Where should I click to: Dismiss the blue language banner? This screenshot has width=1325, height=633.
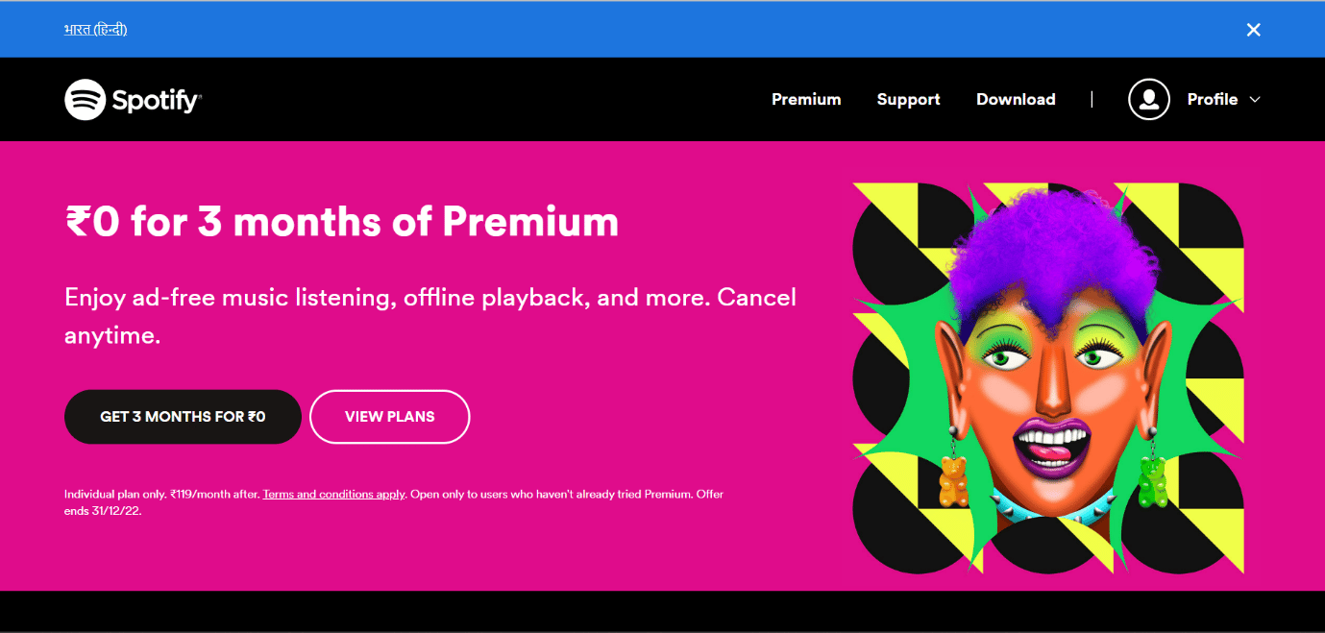(x=1253, y=30)
